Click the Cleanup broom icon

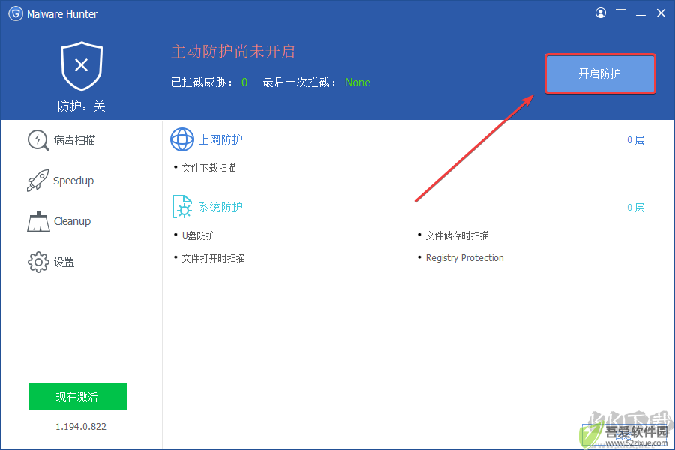tap(38, 221)
